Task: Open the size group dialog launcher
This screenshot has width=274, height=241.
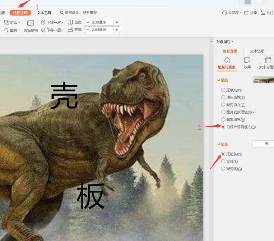Action: pos(120,35)
